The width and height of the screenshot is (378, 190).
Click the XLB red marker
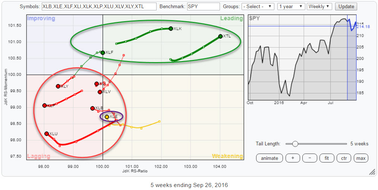(92, 108)
